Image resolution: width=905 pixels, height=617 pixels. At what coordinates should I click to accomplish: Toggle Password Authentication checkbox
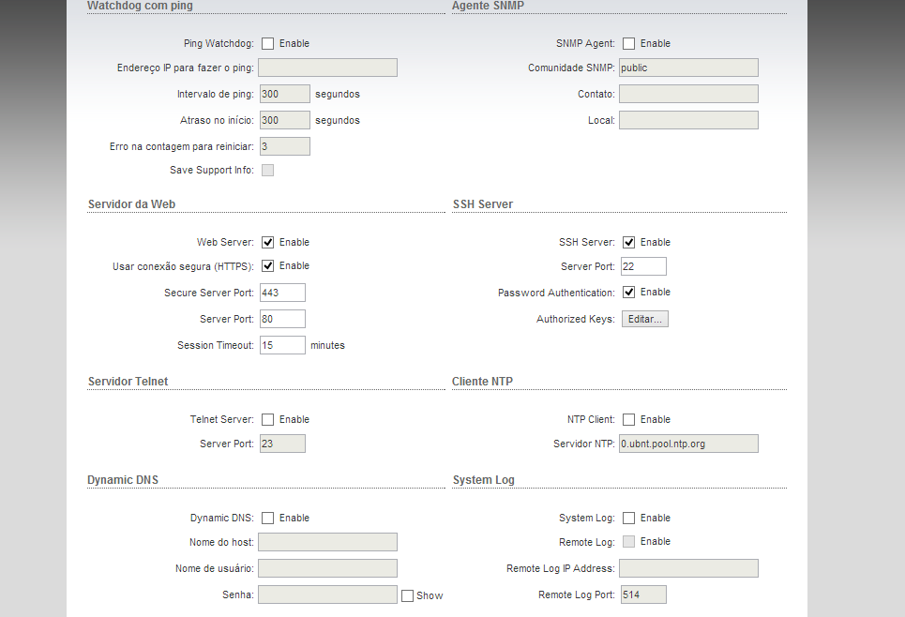(628, 292)
